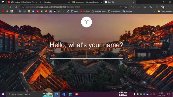The width and height of the screenshot is (173, 97).
Task: Open the red screen recorder taskbar app
Action: (x=77, y=94)
